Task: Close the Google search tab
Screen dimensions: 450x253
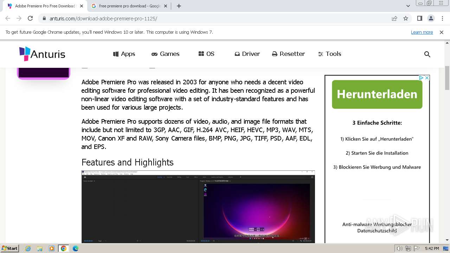Action: click(x=166, y=6)
